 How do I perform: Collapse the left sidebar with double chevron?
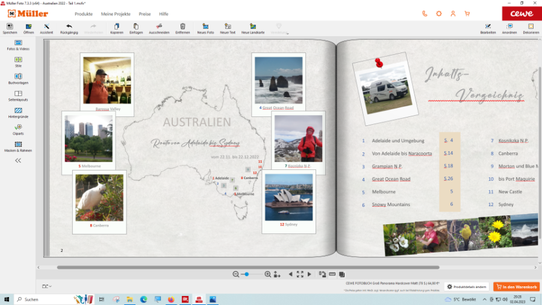tap(18, 160)
